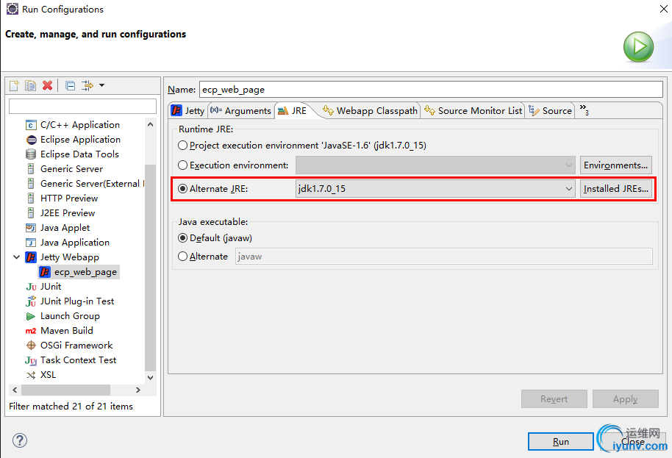Click the J2EE Preview icon

(x=31, y=213)
